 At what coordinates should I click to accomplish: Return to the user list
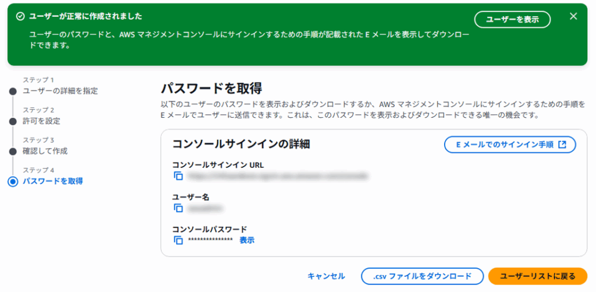(538, 276)
